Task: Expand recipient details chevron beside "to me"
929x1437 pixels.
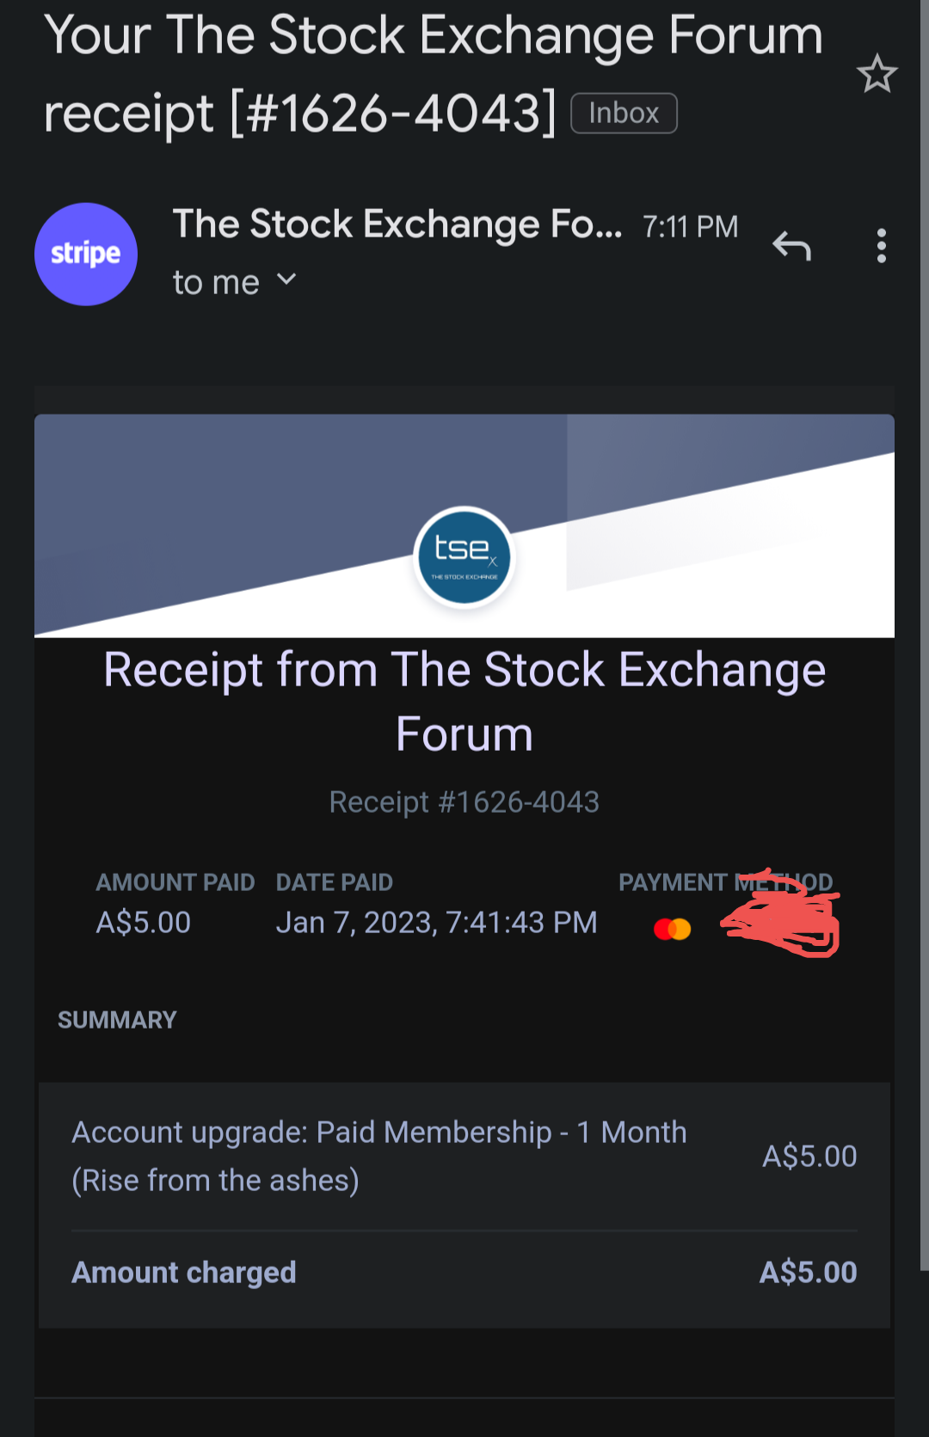Action: pyautogui.click(x=286, y=279)
